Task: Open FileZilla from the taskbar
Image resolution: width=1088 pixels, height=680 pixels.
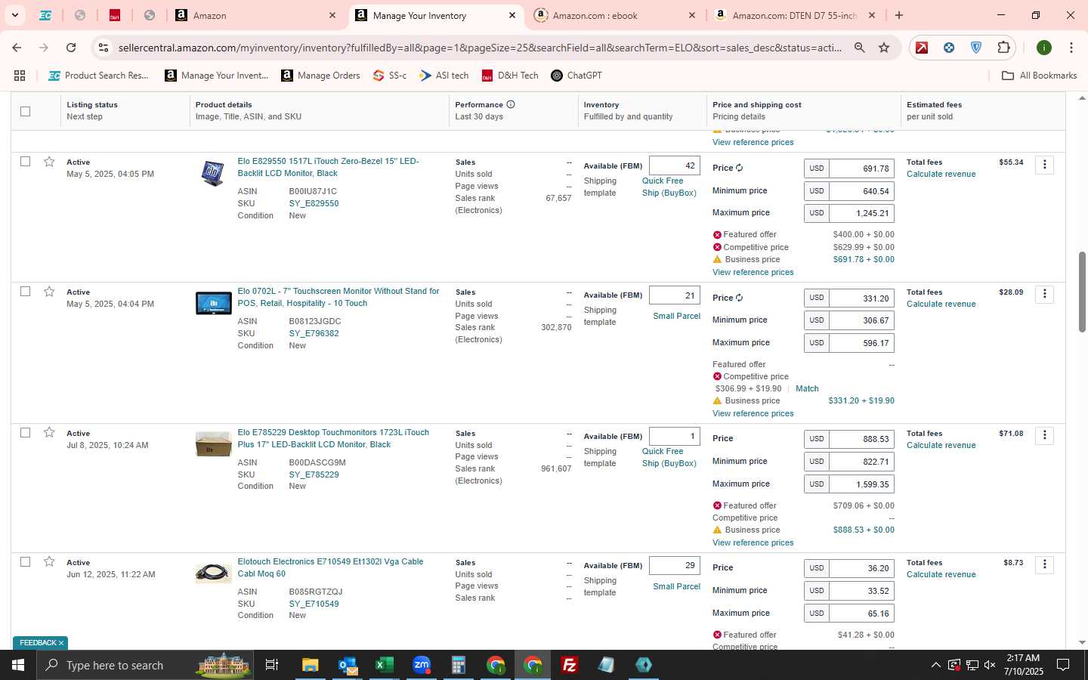Action: coord(570,665)
